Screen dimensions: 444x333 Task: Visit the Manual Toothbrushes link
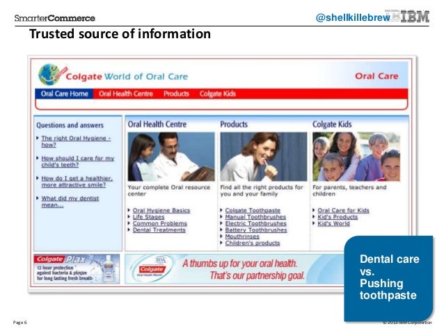click(x=255, y=217)
